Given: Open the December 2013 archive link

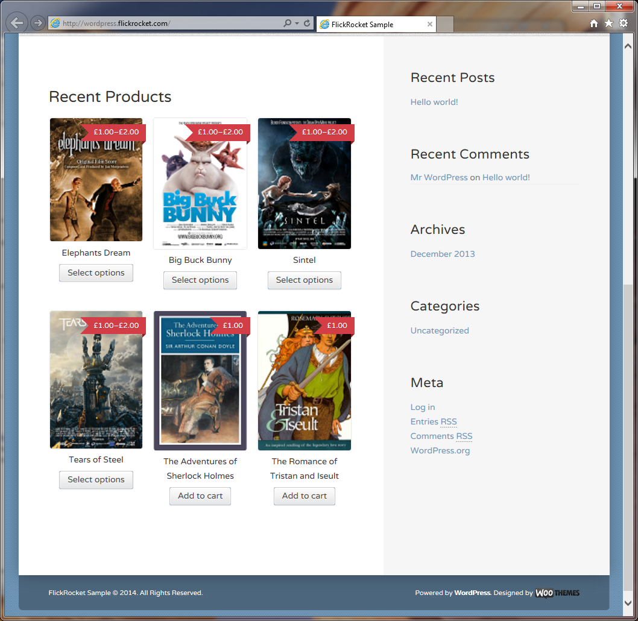Looking at the screenshot, I should [x=443, y=254].
